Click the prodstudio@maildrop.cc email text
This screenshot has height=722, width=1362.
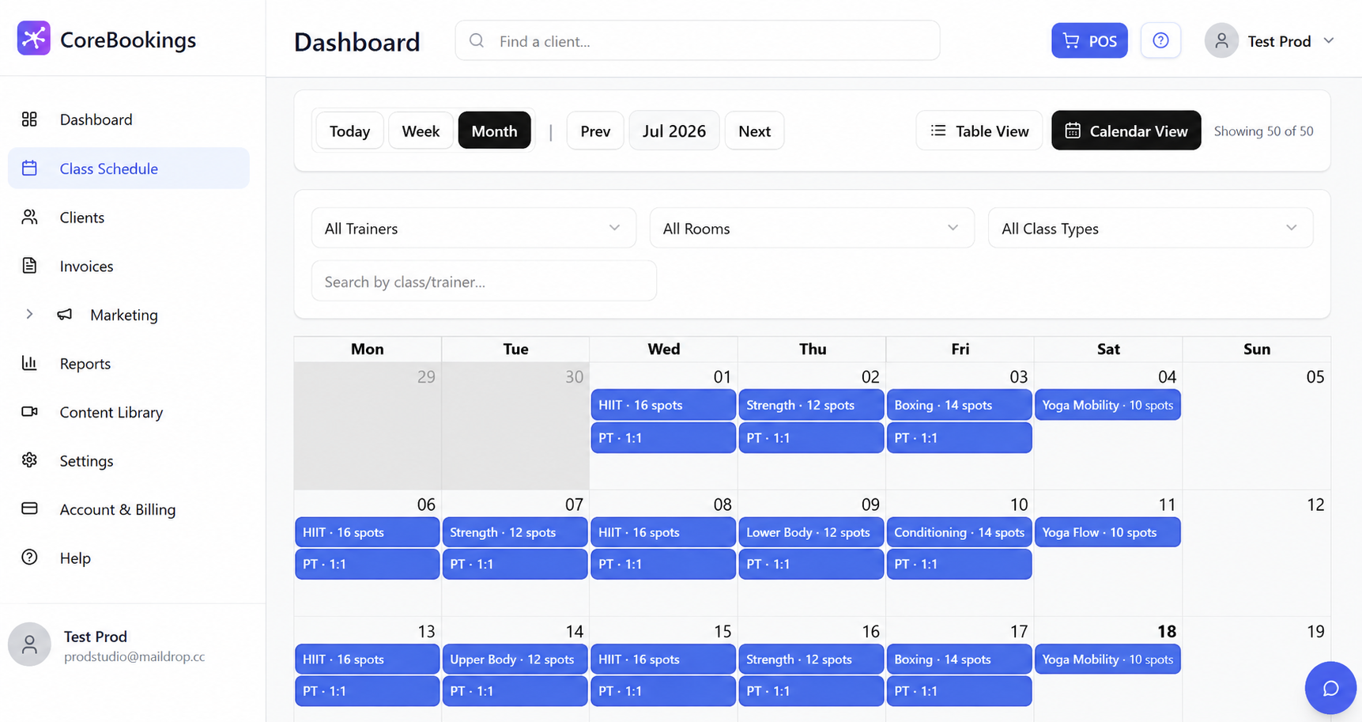(x=134, y=656)
